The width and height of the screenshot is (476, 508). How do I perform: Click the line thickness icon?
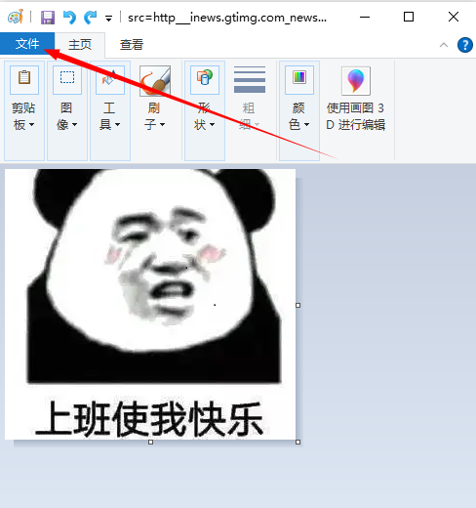pos(250,80)
